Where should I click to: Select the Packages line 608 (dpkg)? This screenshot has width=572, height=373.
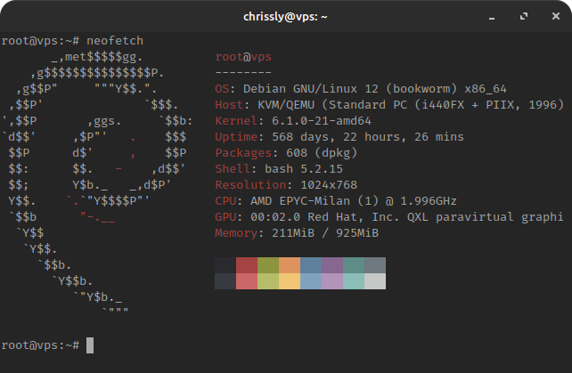[x=286, y=153]
